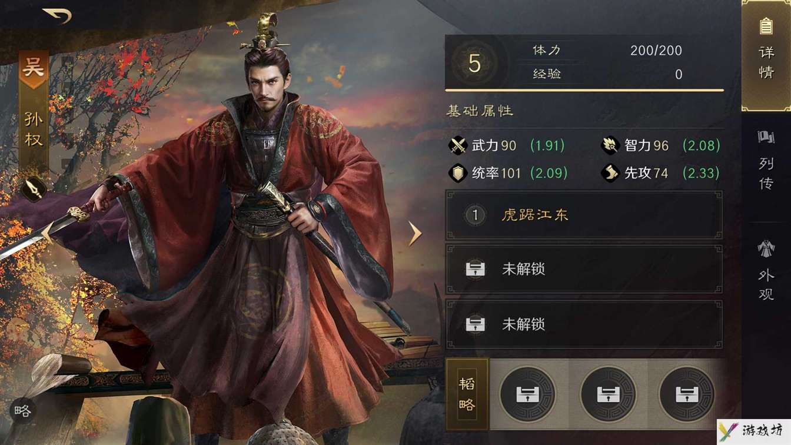Select the 虎踞江东 skill slot
Screen dimensions: 791x445
pyautogui.click(x=584, y=215)
